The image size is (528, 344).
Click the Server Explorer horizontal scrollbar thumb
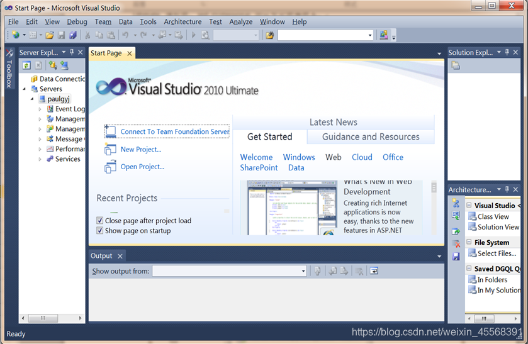tap(43, 318)
